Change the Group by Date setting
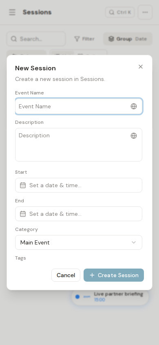The image size is (159, 345). click(128, 39)
